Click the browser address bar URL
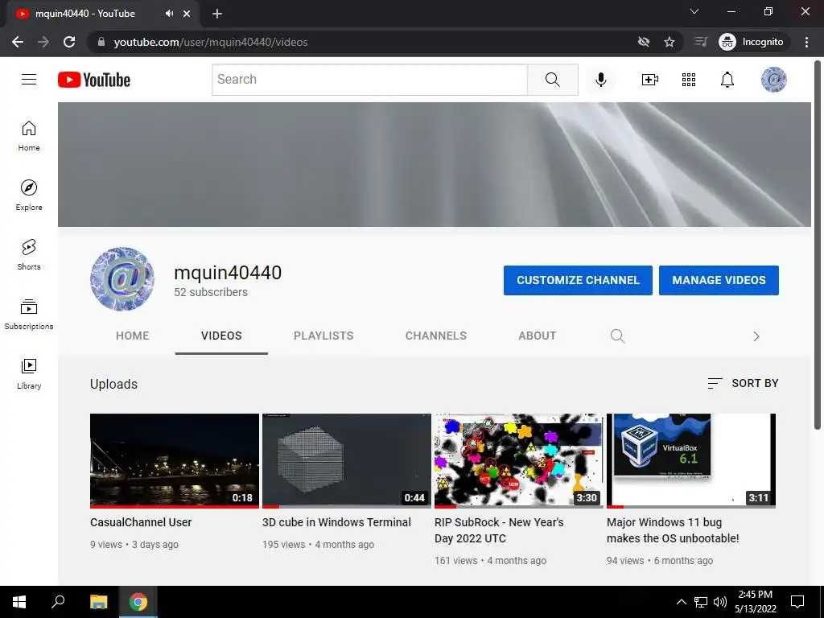This screenshot has height=618, width=824. click(x=211, y=42)
